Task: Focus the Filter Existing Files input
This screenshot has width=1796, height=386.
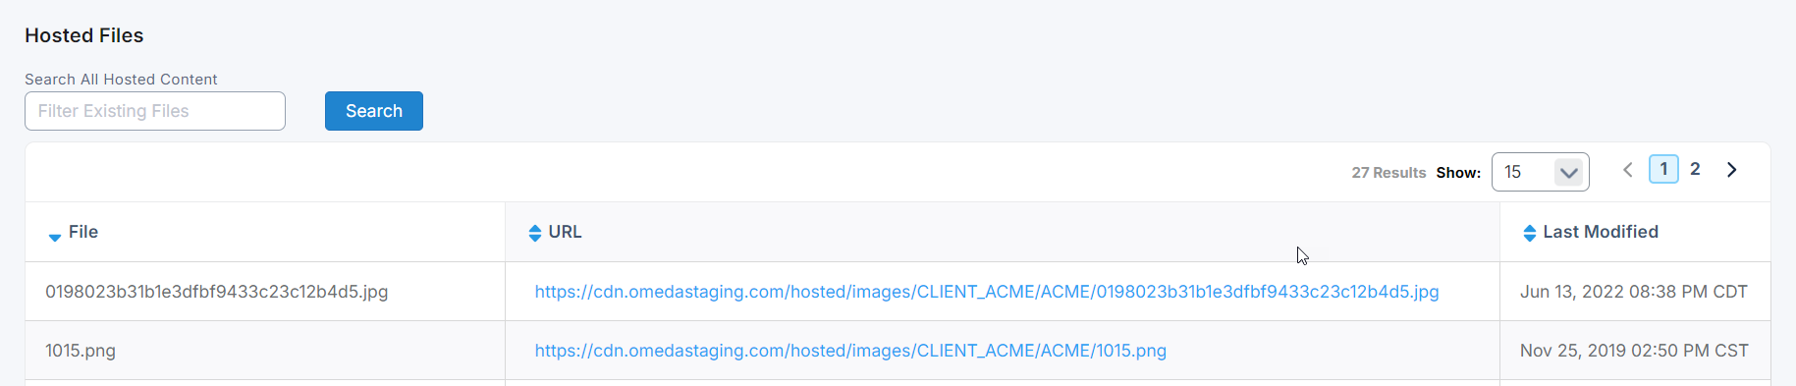Action: [x=155, y=111]
